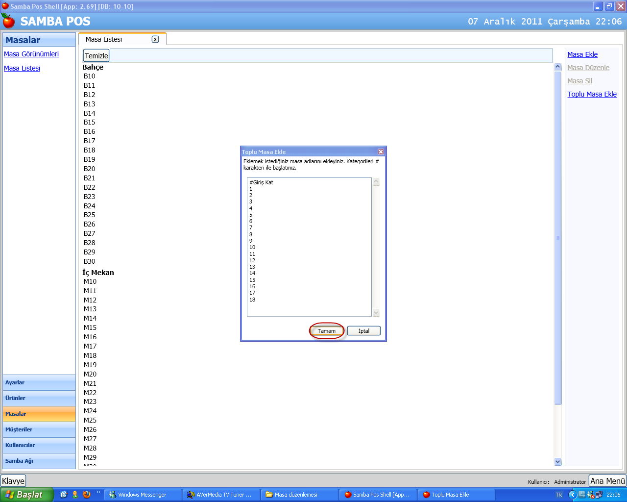Open the Müşteriler section
Image resolution: width=627 pixels, height=502 pixels.
tap(39, 429)
